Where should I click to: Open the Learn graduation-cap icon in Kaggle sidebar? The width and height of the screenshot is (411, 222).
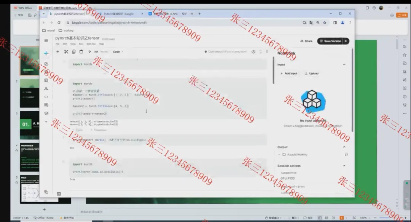click(46, 113)
